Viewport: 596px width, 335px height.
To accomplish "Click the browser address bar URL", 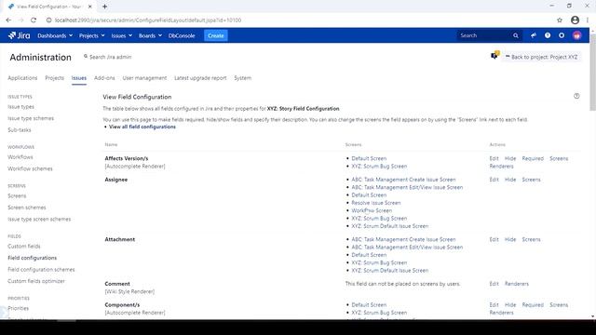I will click(x=148, y=20).
